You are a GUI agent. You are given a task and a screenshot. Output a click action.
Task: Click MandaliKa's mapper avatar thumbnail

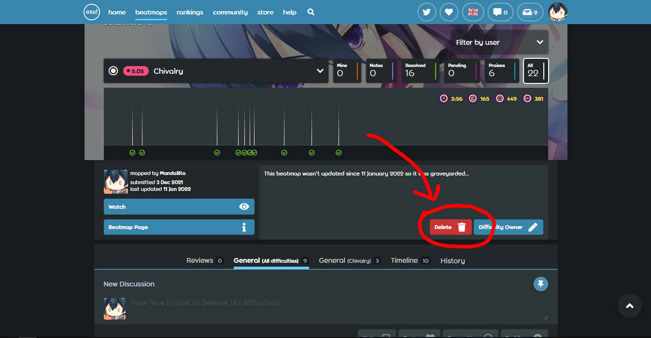click(116, 182)
